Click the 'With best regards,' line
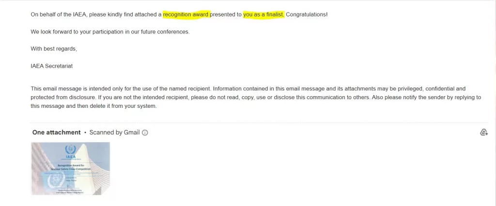This screenshot has width=496, height=206. point(54,49)
